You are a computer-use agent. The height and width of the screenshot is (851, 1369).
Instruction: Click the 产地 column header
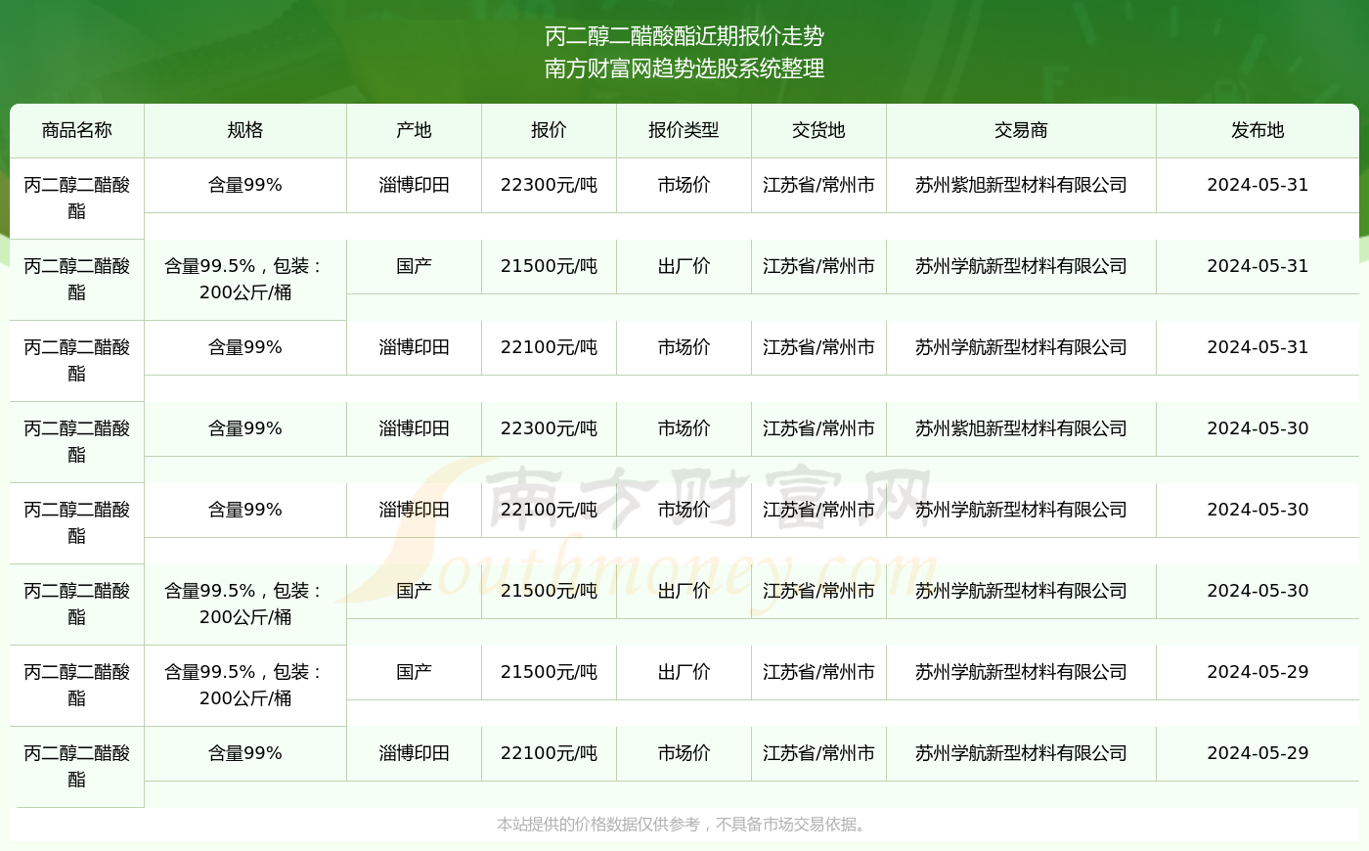415,130
